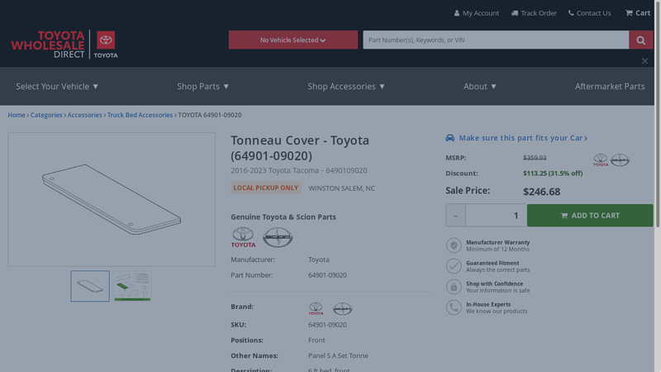661x372 pixels.
Task: Click the red search magnifier button
Action: pyautogui.click(x=640, y=40)
